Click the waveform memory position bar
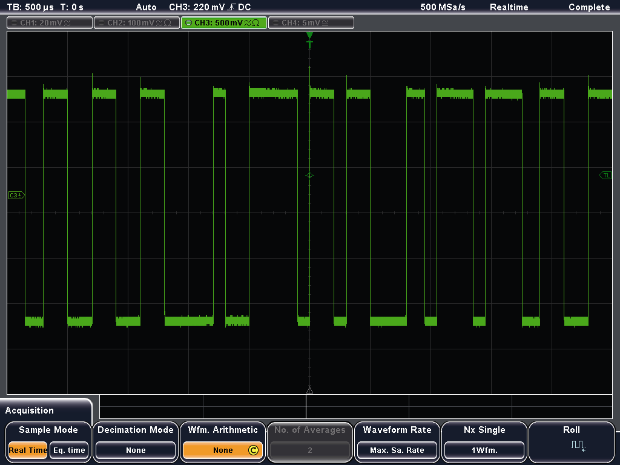 click(356, 406)
